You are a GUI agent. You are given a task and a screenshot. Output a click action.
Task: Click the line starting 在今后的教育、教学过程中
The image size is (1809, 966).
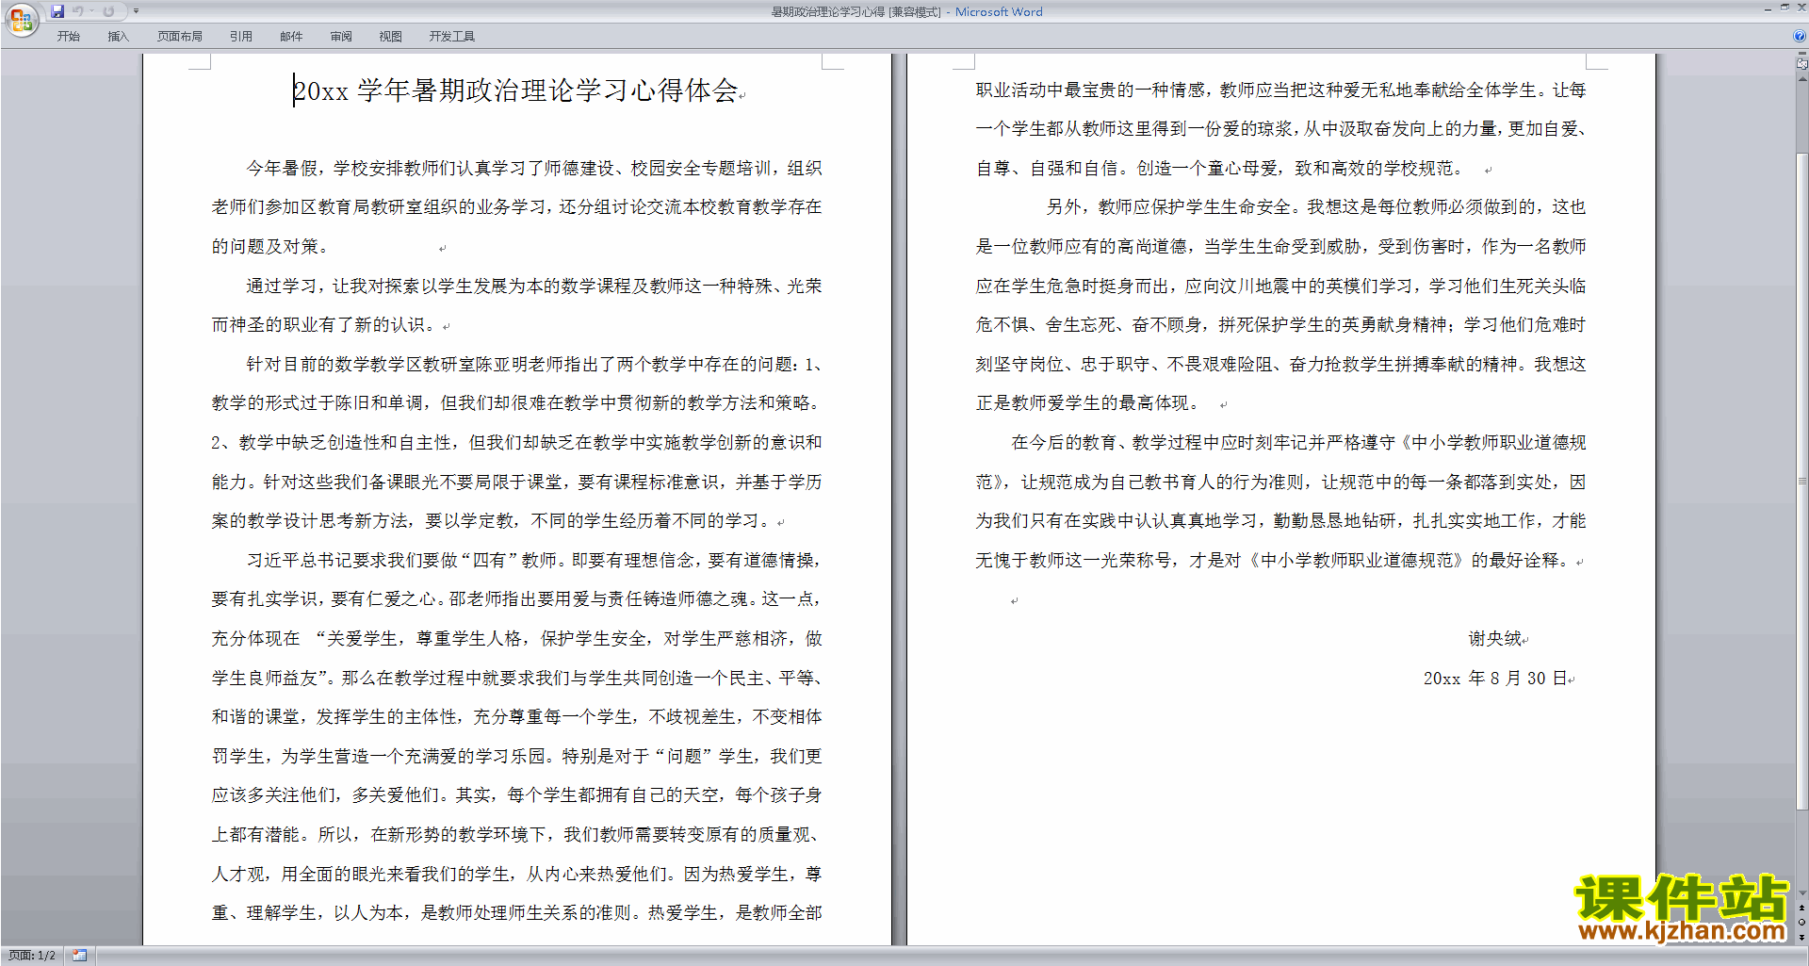(x=1298, y=443)
